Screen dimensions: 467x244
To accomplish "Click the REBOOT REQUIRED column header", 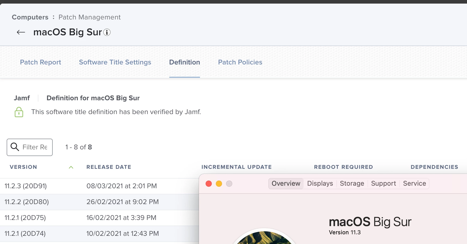I will 343,167.
